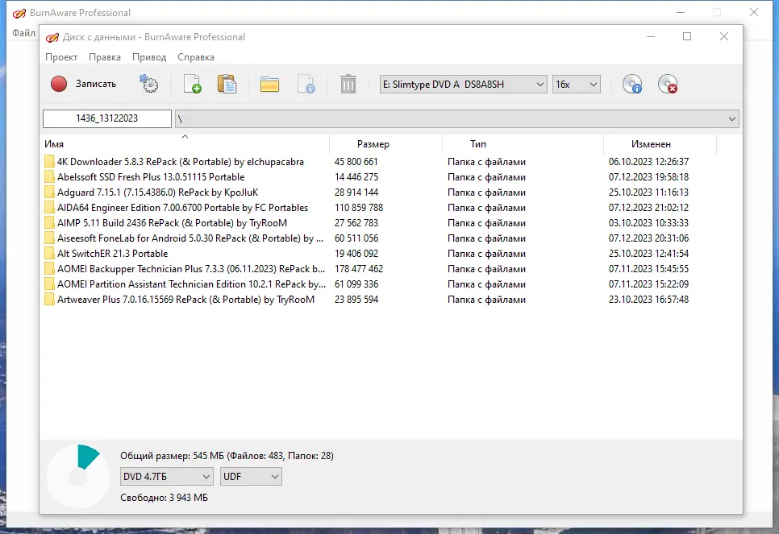
Task: Select Aiseesoft FoneLab for Android folder
Action: pos(190,238)
